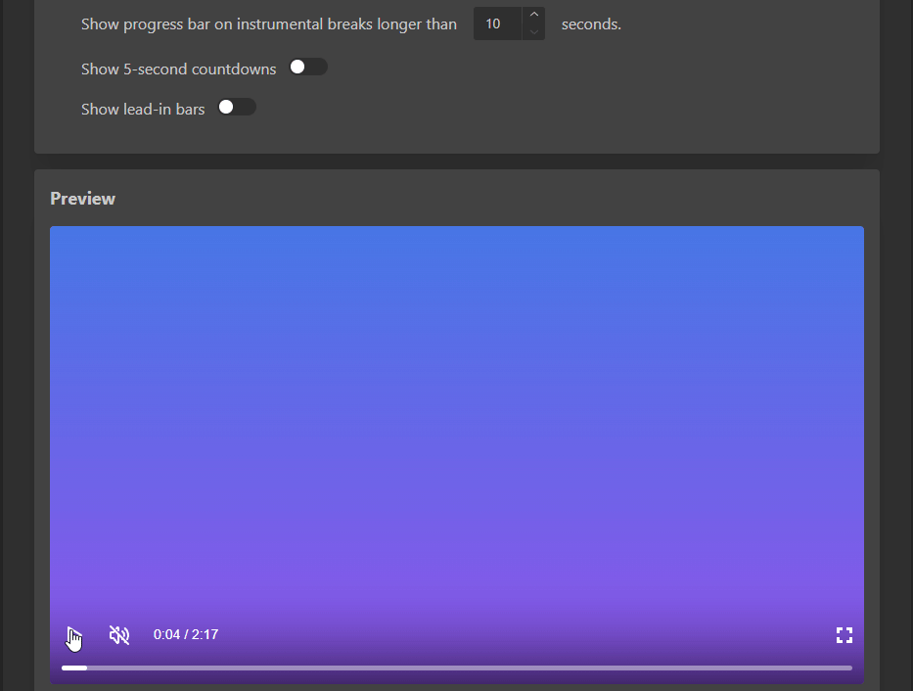Click the "Show progress bar on instrumental breaks" label

[268, 24]
